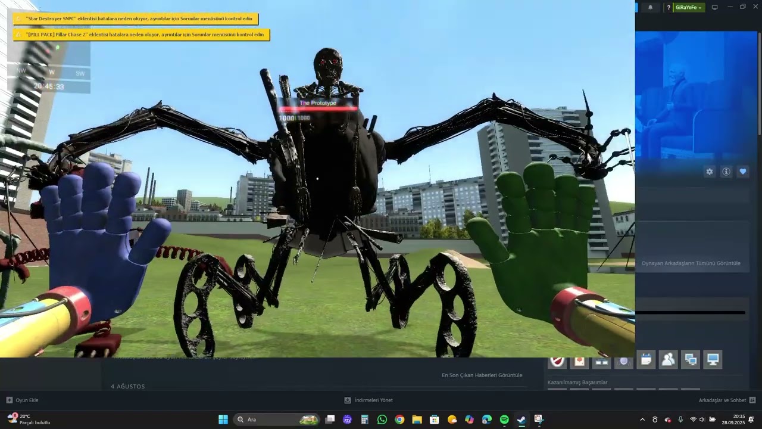Select the two-people achievement icon

click(668, 360)
